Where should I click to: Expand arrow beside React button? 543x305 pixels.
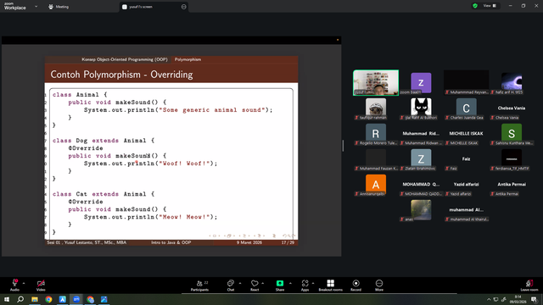point(263,283)
